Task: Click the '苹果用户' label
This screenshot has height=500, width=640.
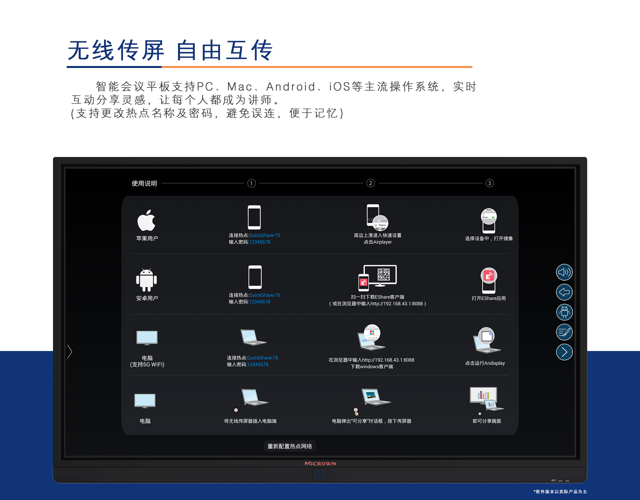Action: click(147, 238)
